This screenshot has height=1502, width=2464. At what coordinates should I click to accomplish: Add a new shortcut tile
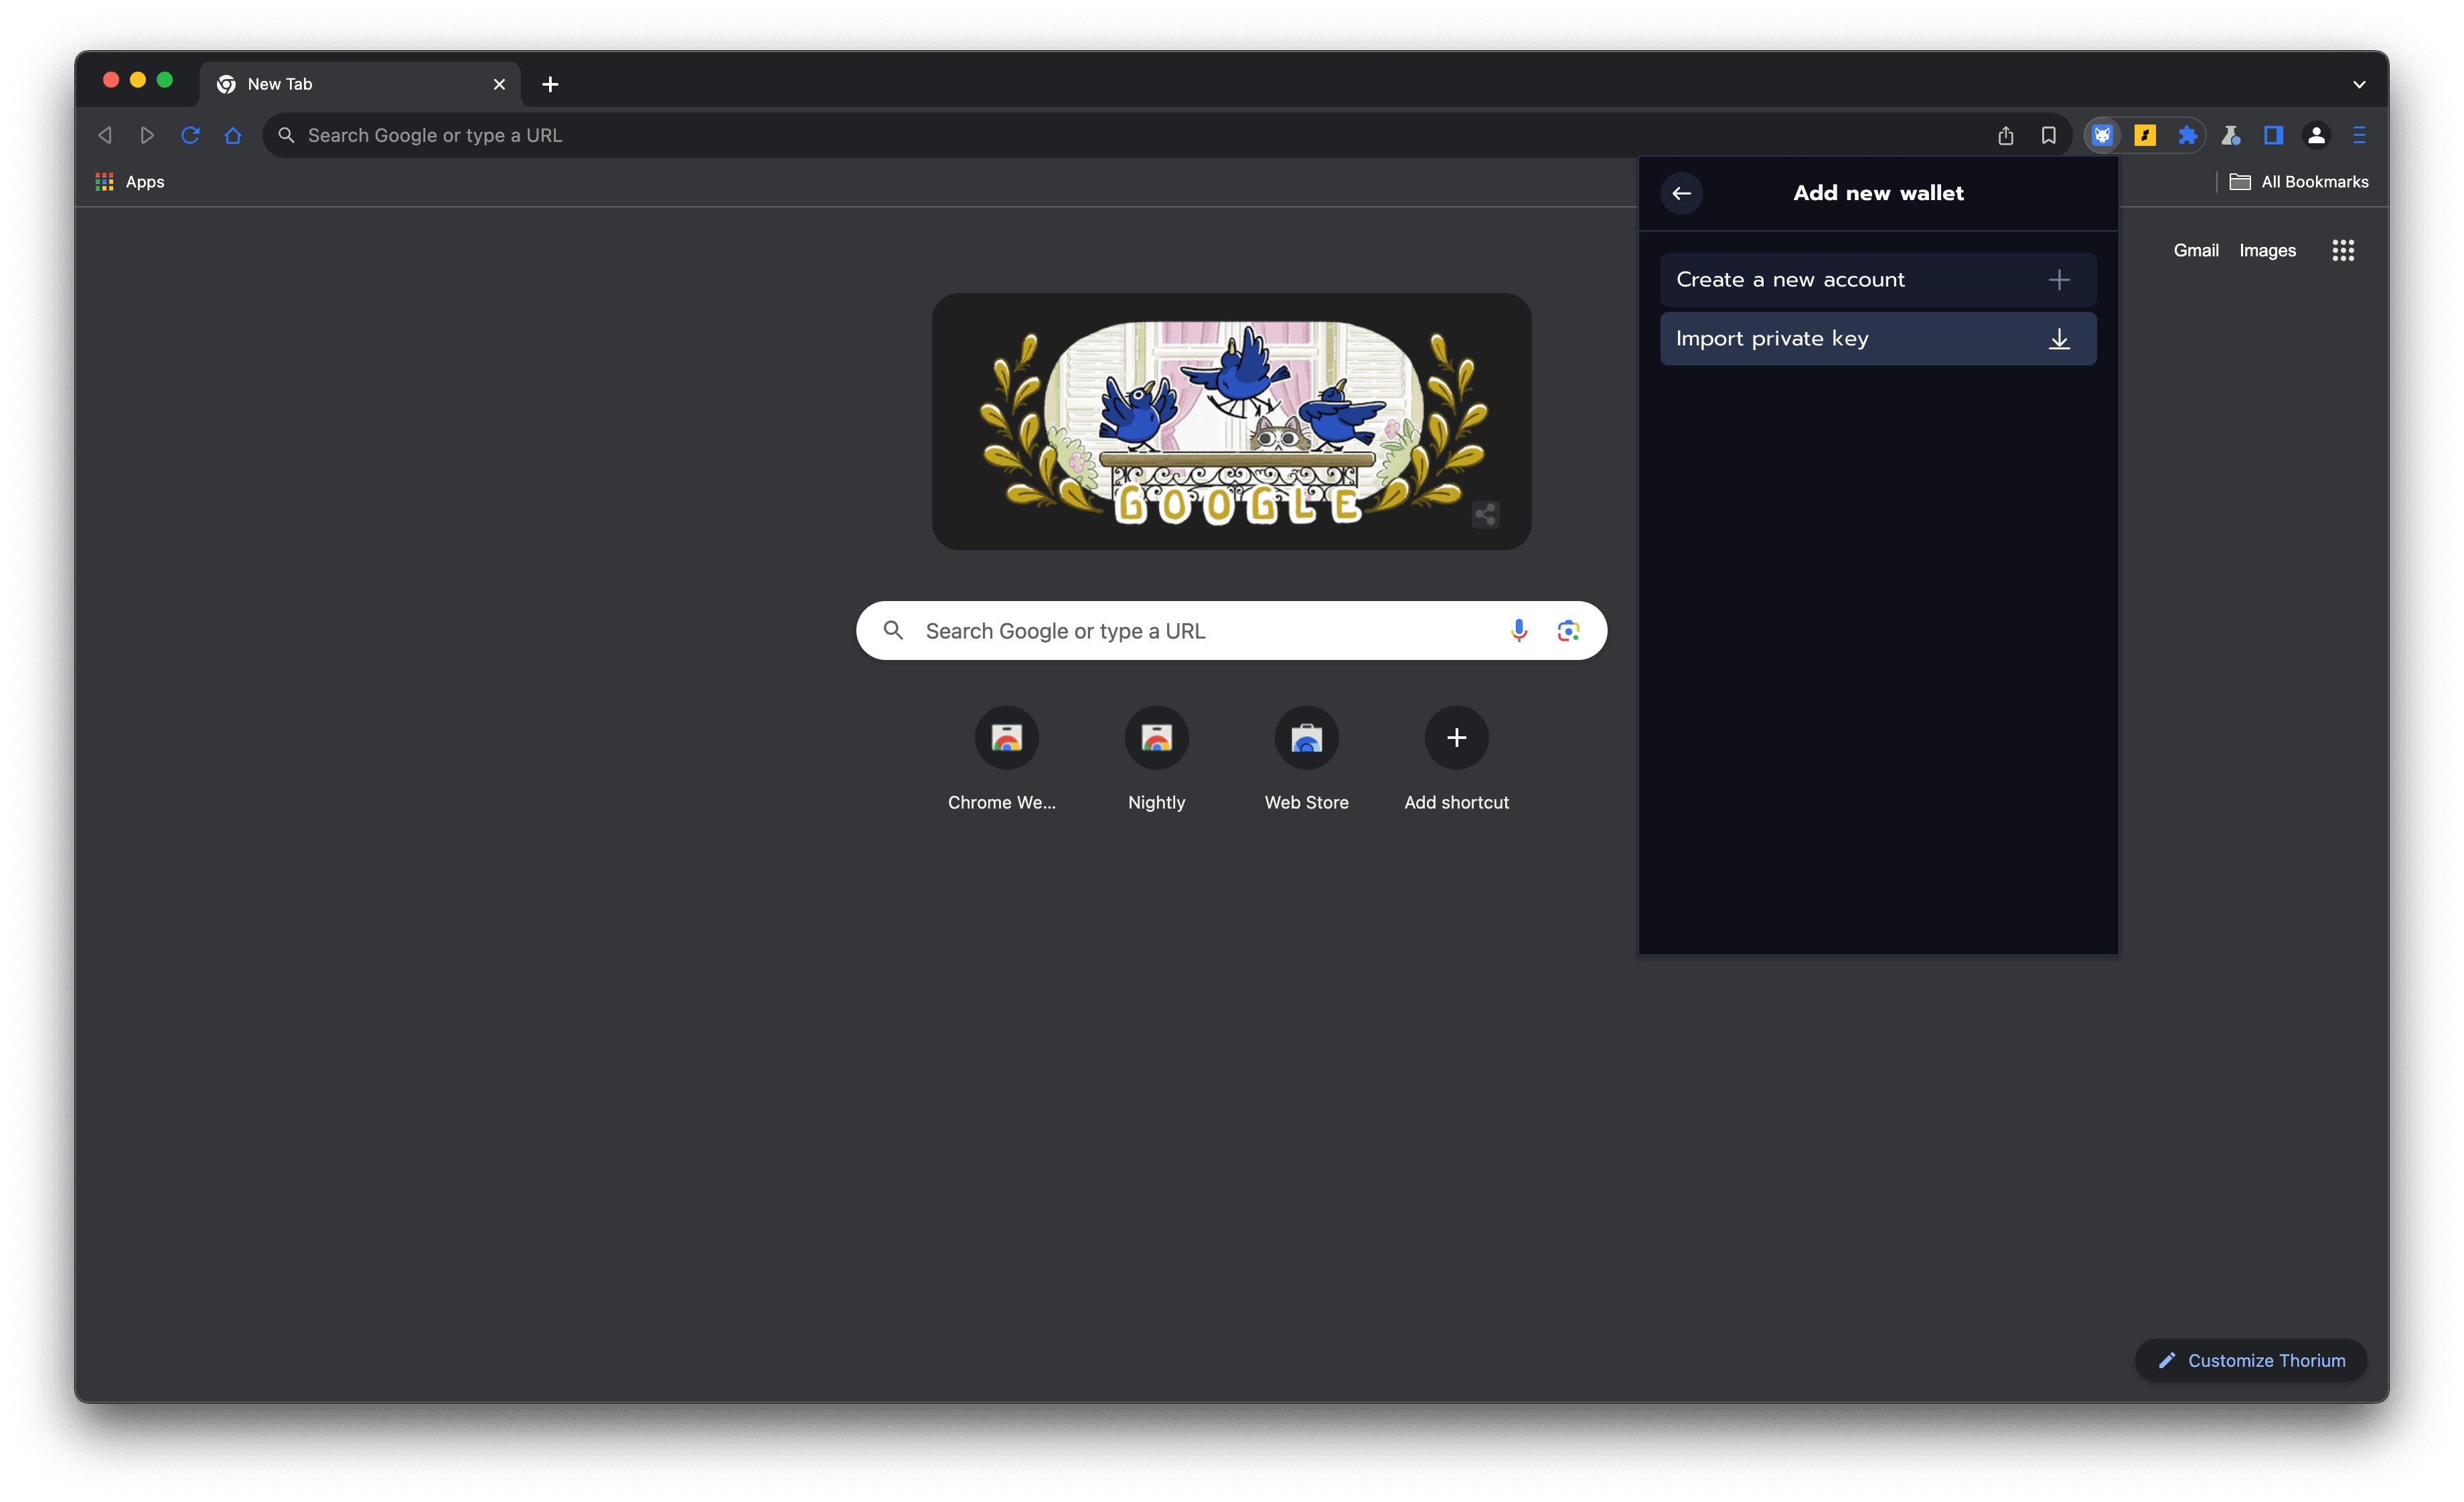[x=1456, y=760]
